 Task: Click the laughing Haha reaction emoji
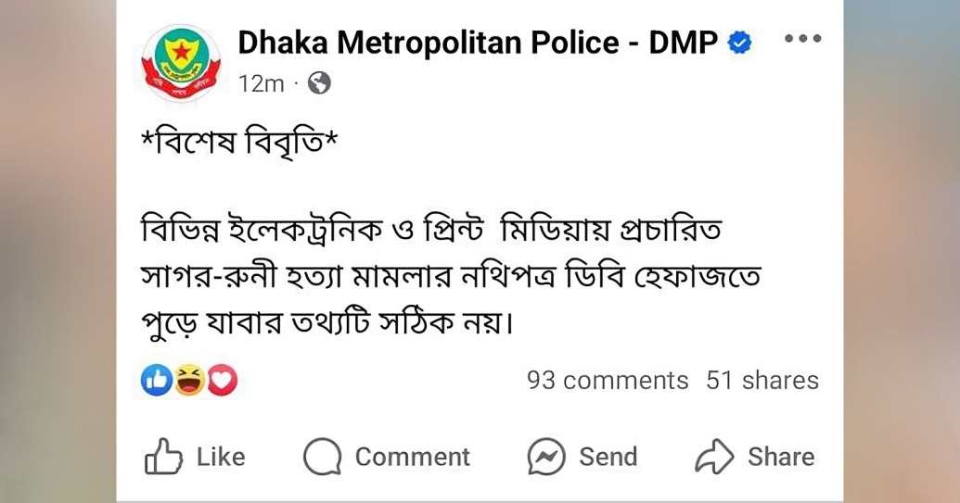(x=189, y=380)
